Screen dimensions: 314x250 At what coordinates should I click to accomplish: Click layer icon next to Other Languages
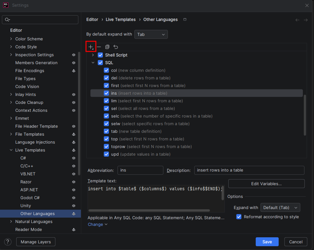[x=74, y=214]
